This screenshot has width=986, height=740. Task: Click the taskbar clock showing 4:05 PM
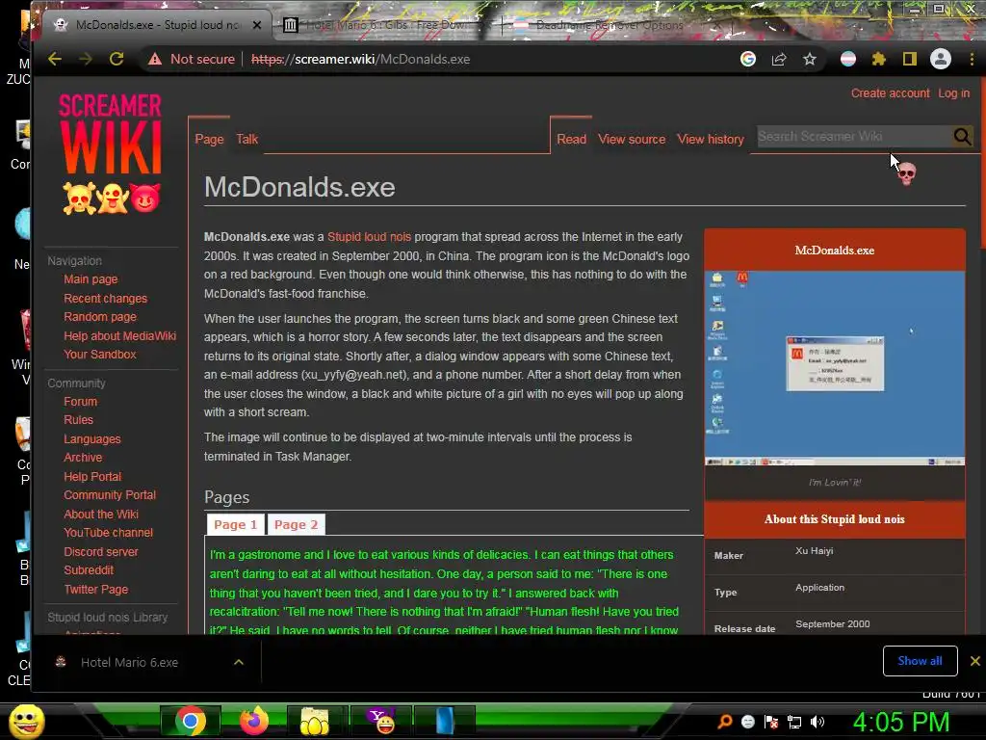[900, 722]
